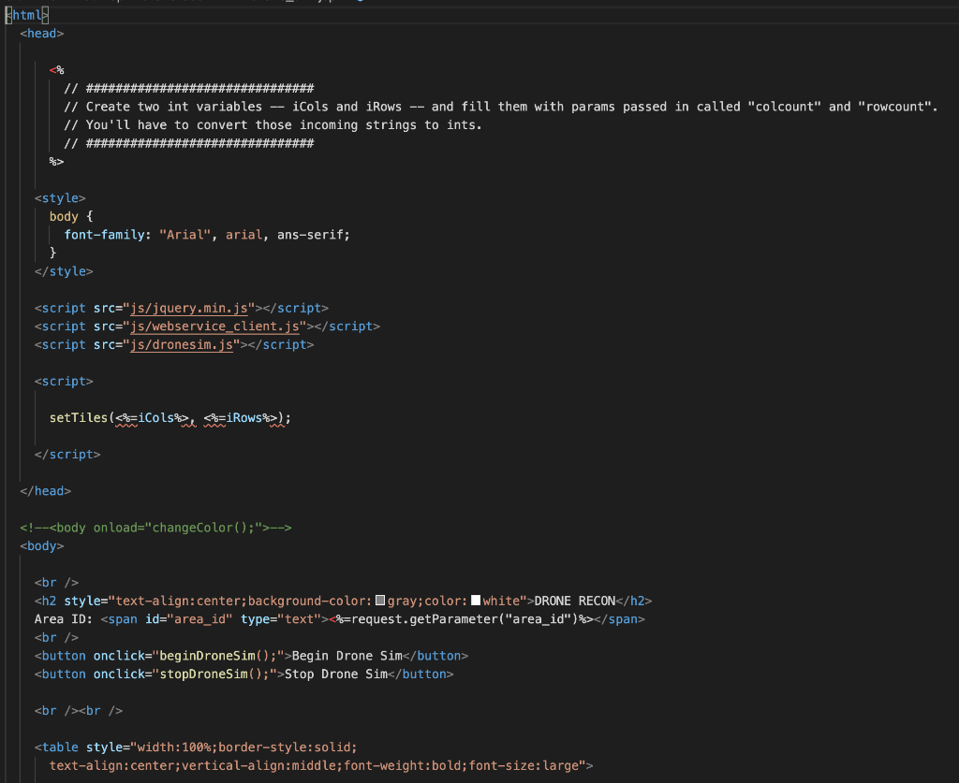Click the closing </h2> tag

(x=634, y=601)
